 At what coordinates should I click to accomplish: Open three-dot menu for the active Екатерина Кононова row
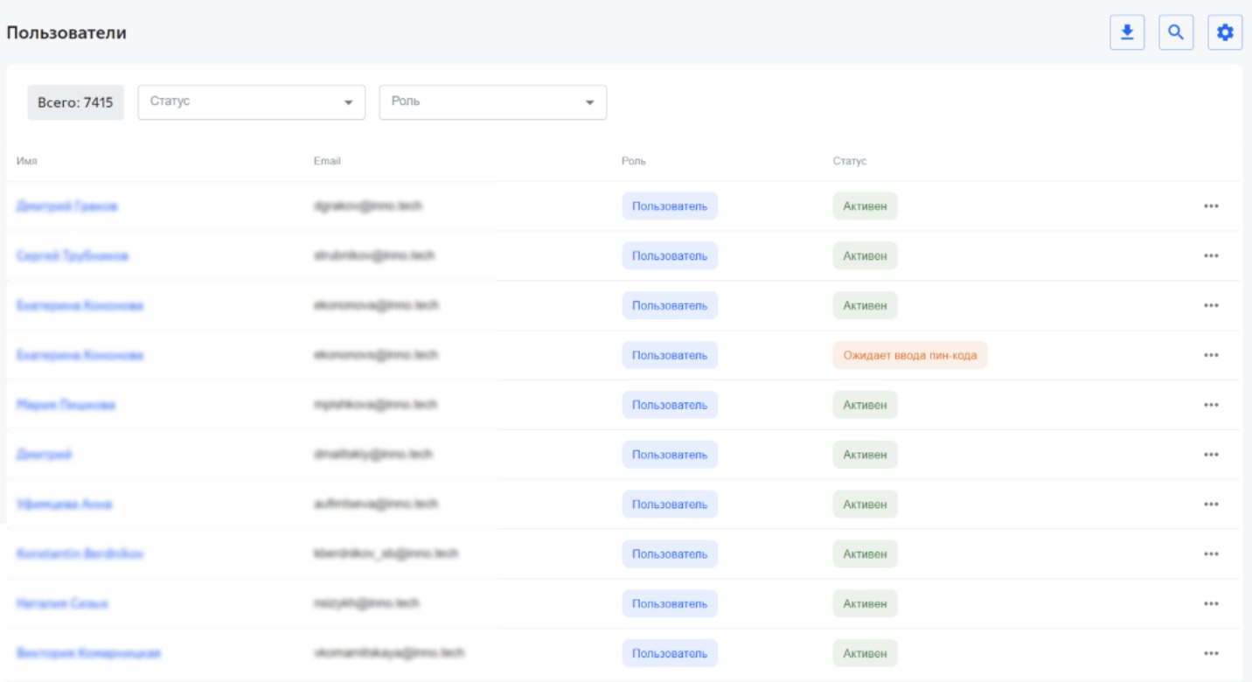[x=1211, y=306]
